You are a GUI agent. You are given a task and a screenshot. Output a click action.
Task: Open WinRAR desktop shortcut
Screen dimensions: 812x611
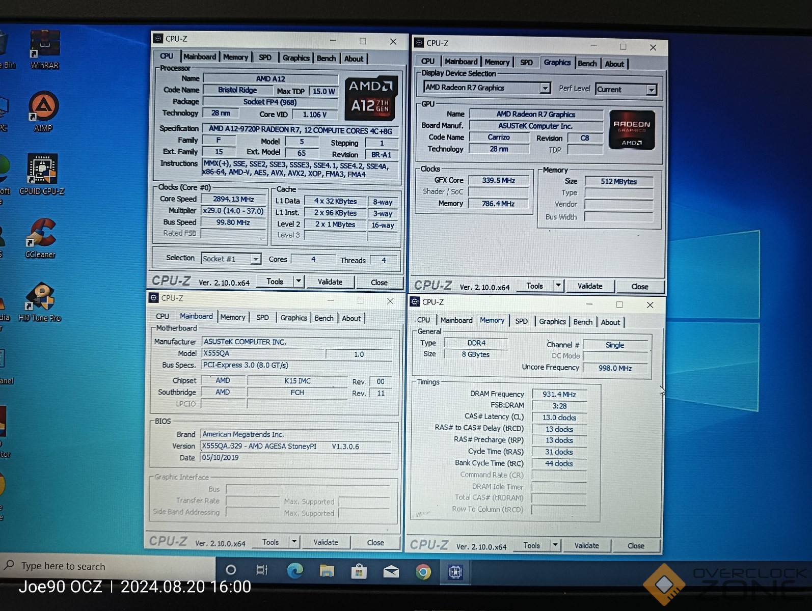pyautogui.click(x=45, y=47)
